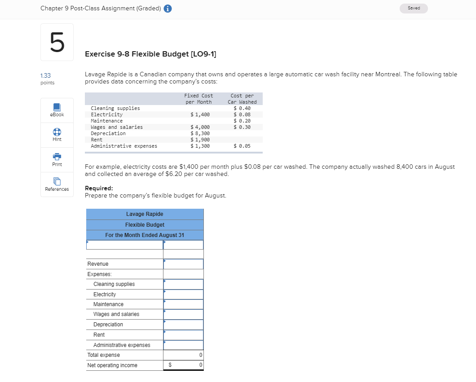Click the Cleaning supplies budget amount field
The height and width of the screenshot is (382, 476).
183,284
